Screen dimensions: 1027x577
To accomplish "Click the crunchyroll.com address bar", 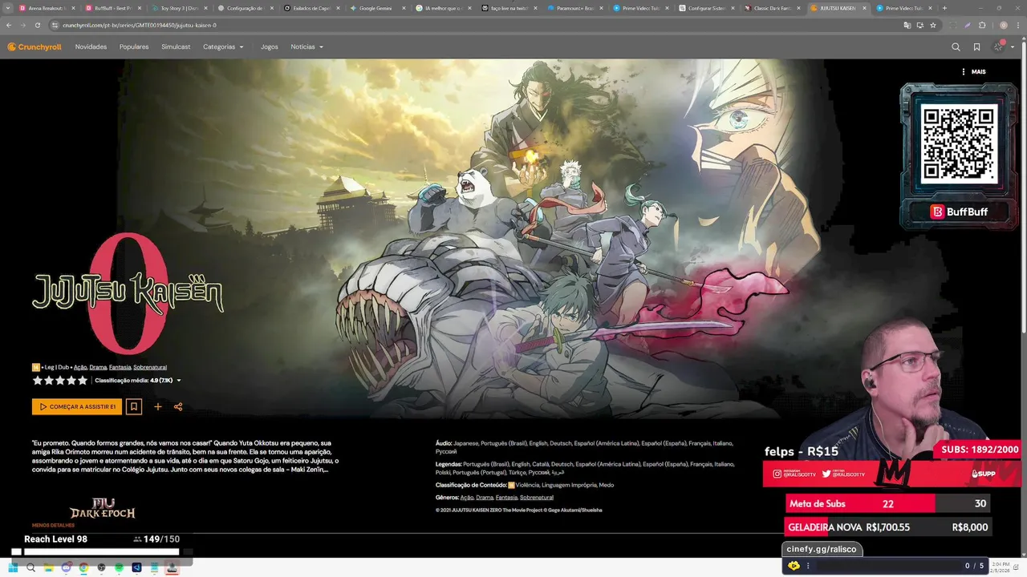I will tap(481, 25).
